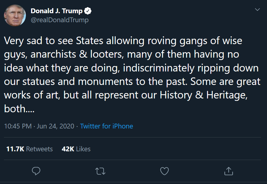The height and width of the screenshot is (184, 267).
Task: Retweet using the retweet arrows icon
Action: (100, 171)
